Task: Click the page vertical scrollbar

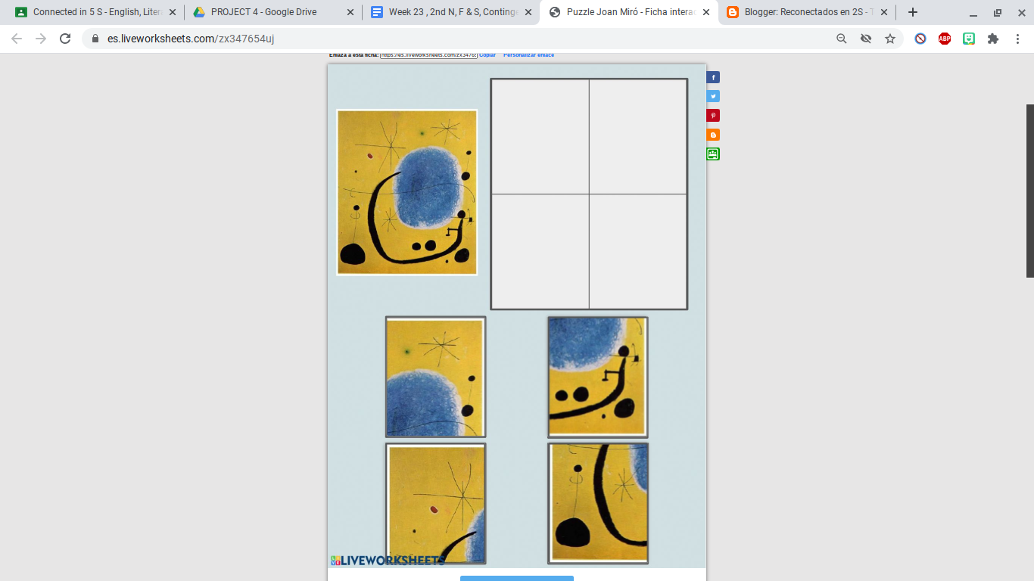Action: (1030, 191)
